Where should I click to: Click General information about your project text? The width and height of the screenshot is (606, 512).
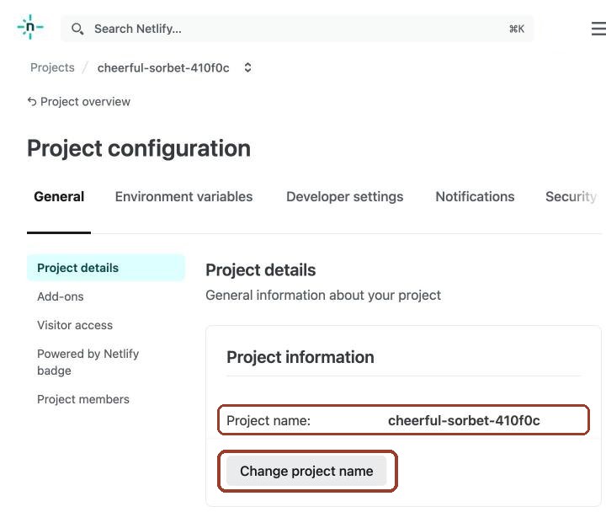tap(323, 295)
